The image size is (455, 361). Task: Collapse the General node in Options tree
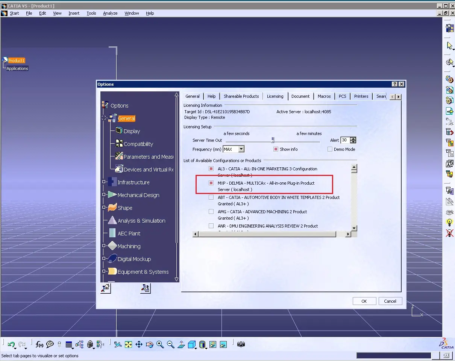click(104, 118)
